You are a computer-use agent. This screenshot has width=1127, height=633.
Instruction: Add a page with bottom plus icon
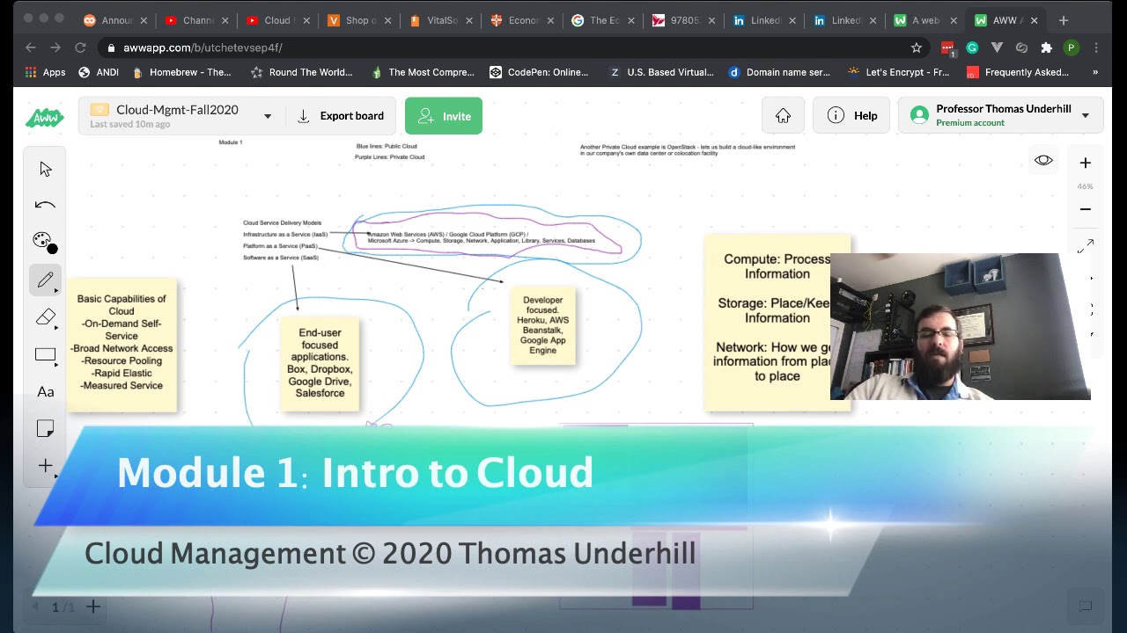click(92, 607)
